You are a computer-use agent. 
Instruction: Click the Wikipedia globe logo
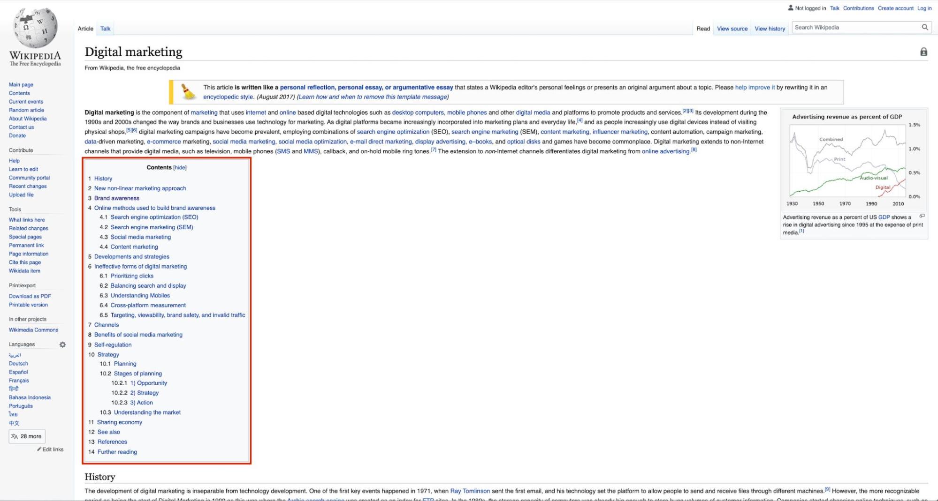35,28
